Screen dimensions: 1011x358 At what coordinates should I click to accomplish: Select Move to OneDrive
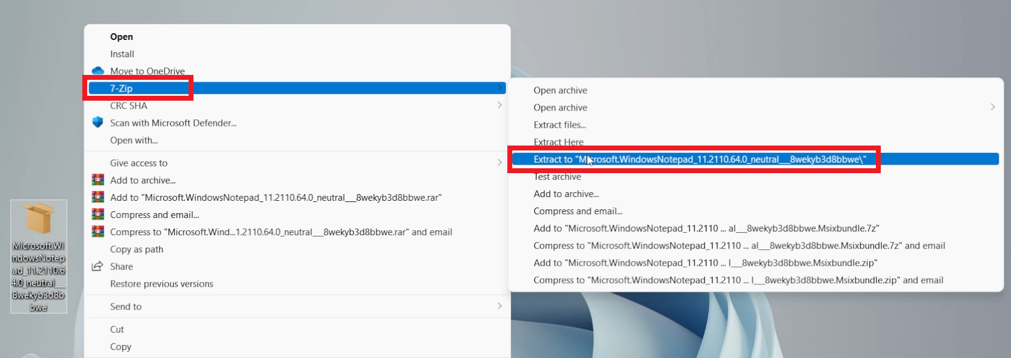[147, 71]
